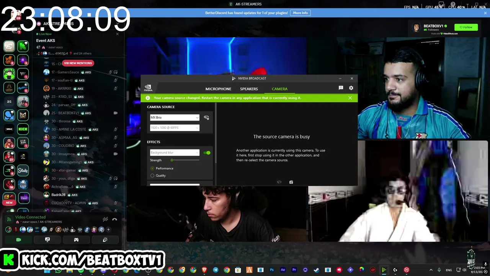
Task: Select the CAMERA tab
Action: click(279, 89)
